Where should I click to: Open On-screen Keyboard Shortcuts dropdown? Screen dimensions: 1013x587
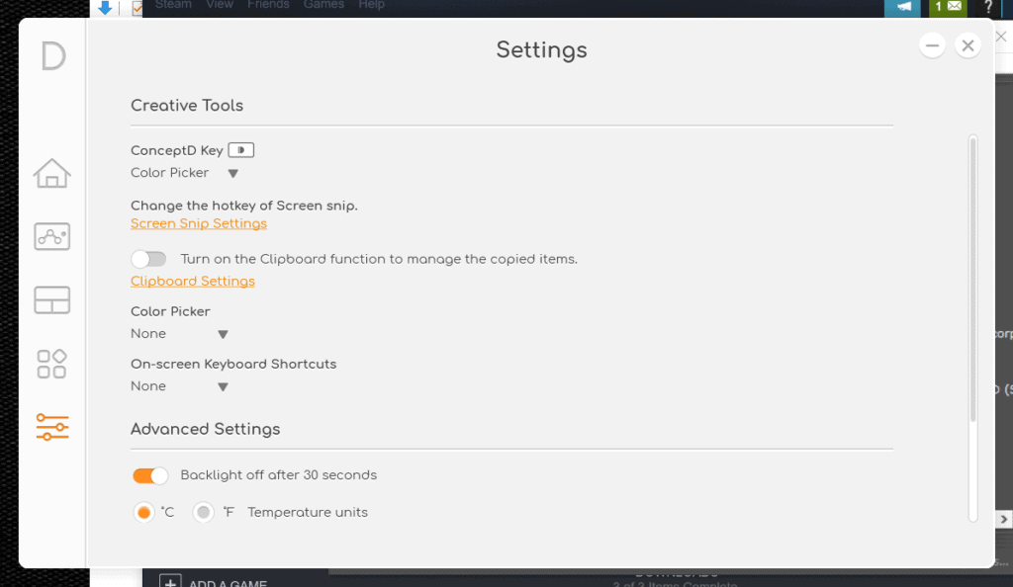[x=223, y=386]
